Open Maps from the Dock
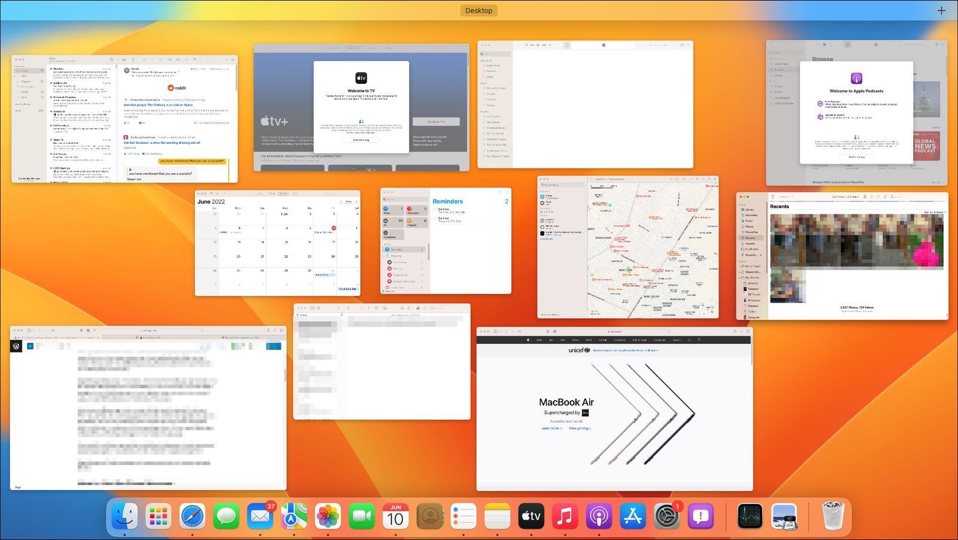This screenshot has height=540, width=958. click(293, 515)
